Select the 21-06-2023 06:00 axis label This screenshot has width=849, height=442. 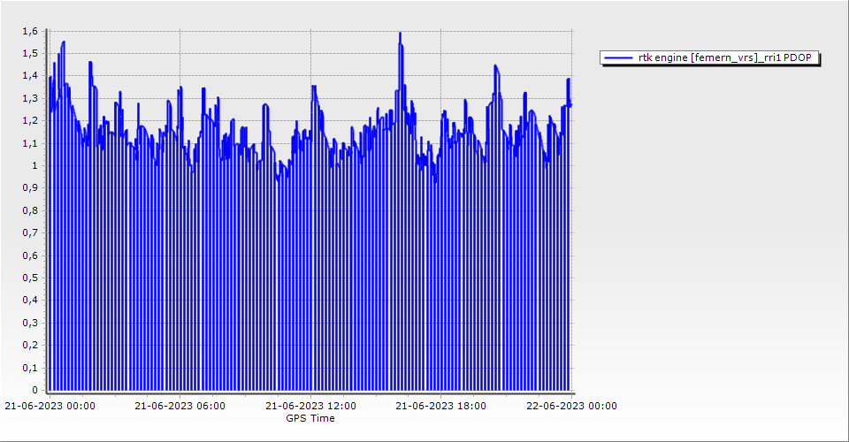click(180, 407)
